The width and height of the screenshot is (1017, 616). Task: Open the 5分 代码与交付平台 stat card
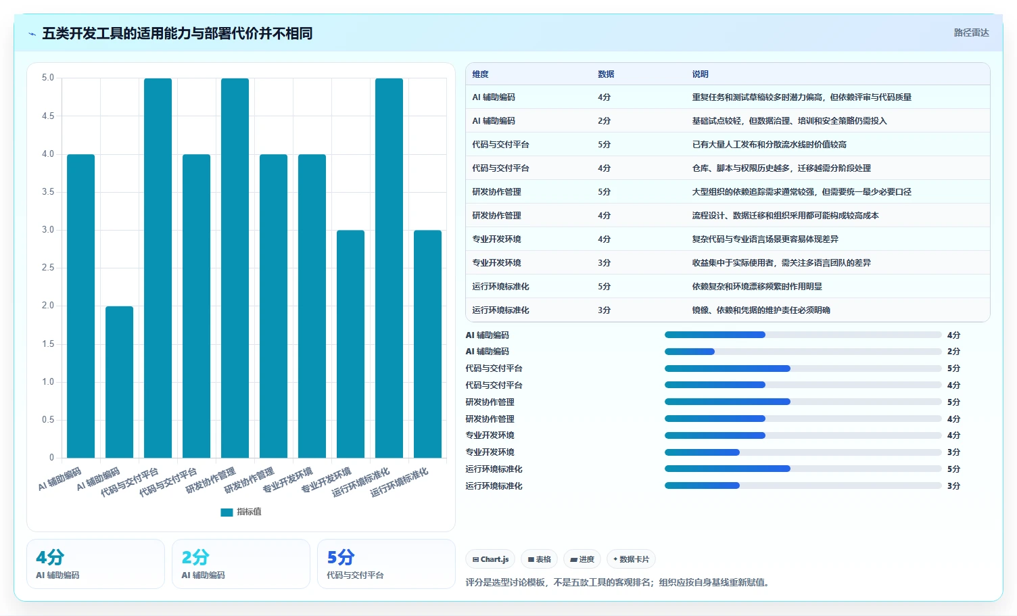coord(386,564)
